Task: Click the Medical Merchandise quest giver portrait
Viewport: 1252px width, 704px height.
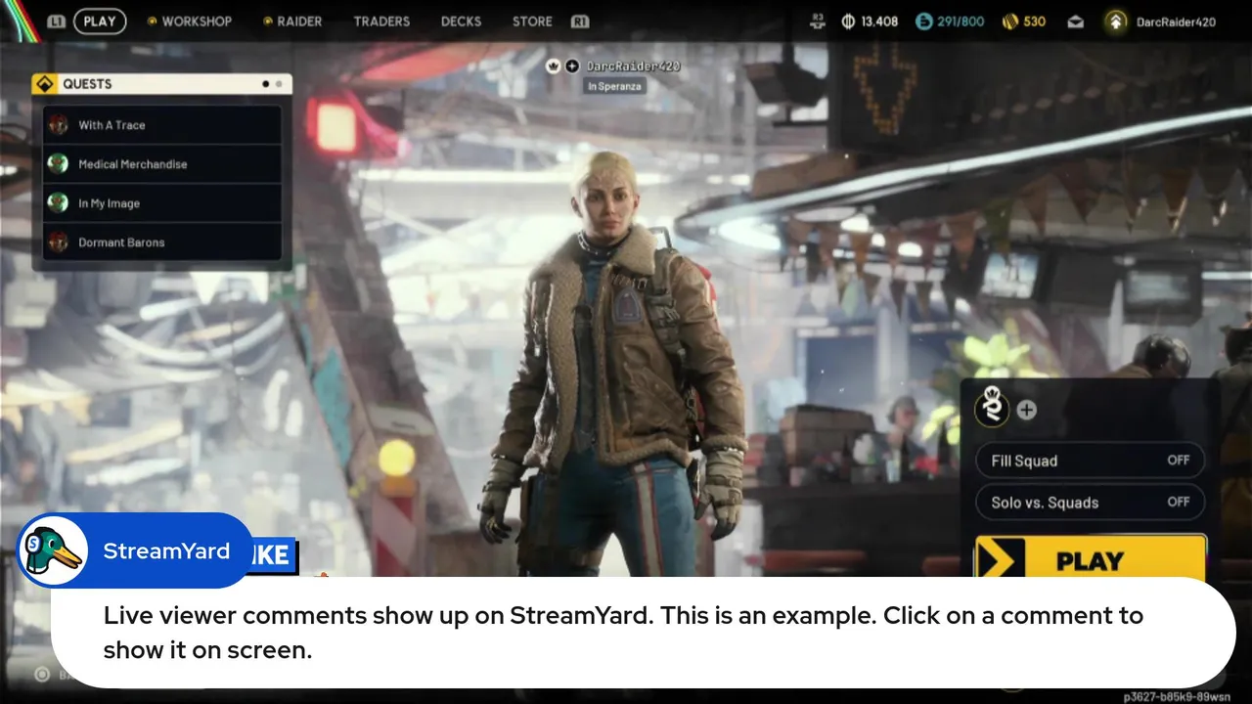Action: 59,163
